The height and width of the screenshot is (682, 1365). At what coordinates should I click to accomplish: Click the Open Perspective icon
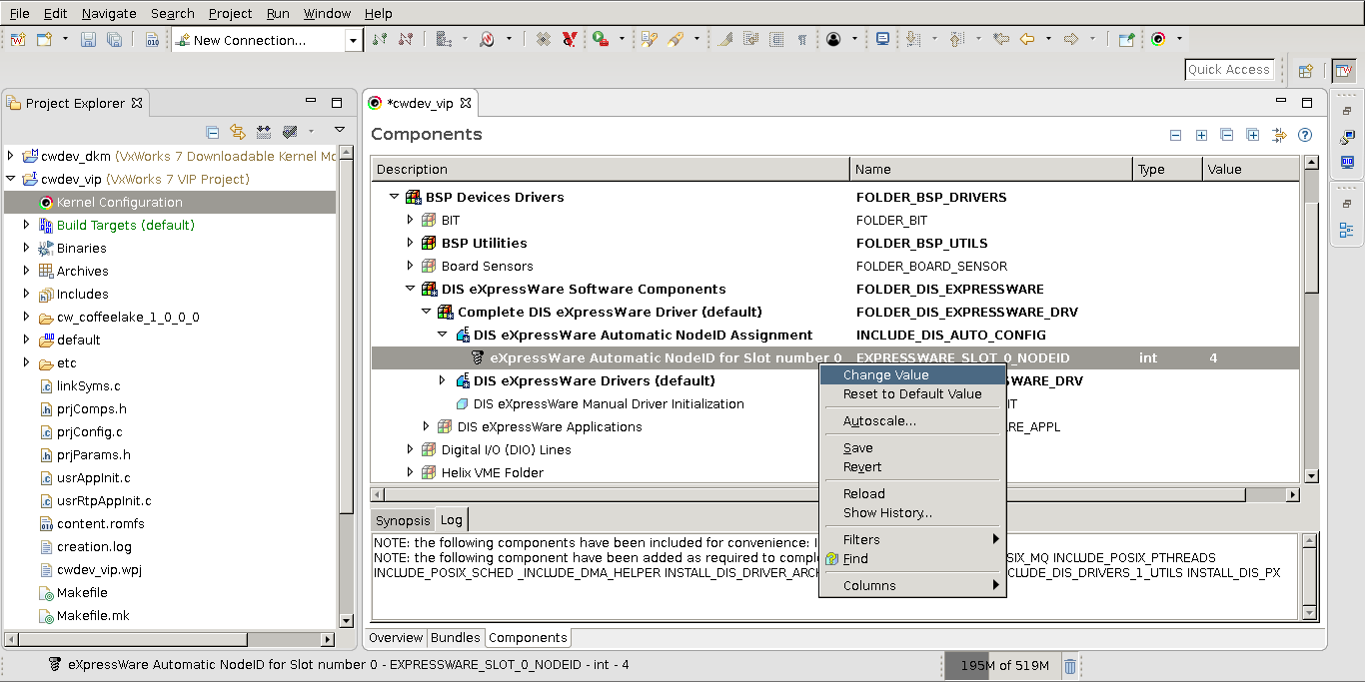1305,71
